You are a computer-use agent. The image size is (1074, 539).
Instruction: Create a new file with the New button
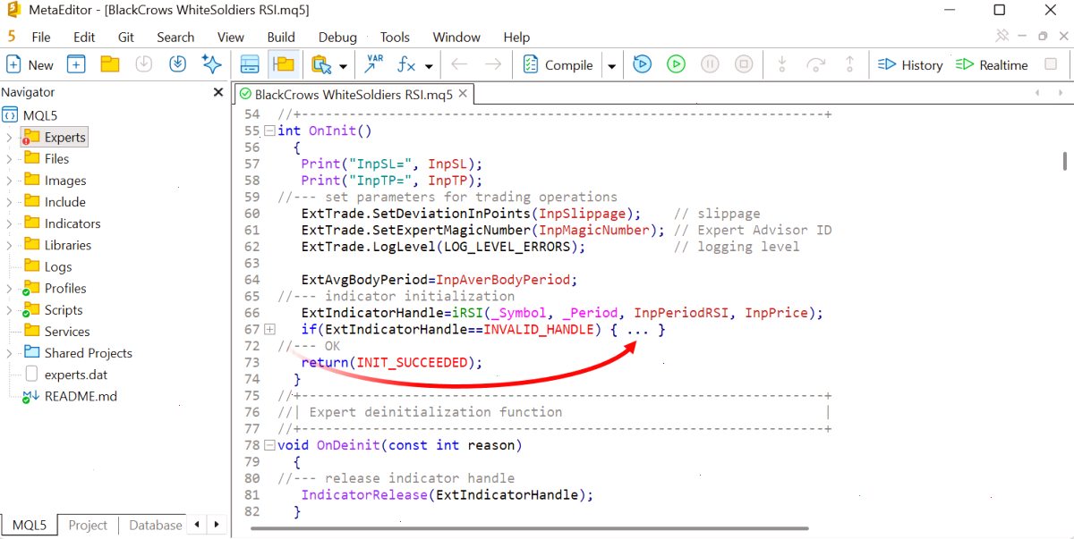click(x=30, y=64)
